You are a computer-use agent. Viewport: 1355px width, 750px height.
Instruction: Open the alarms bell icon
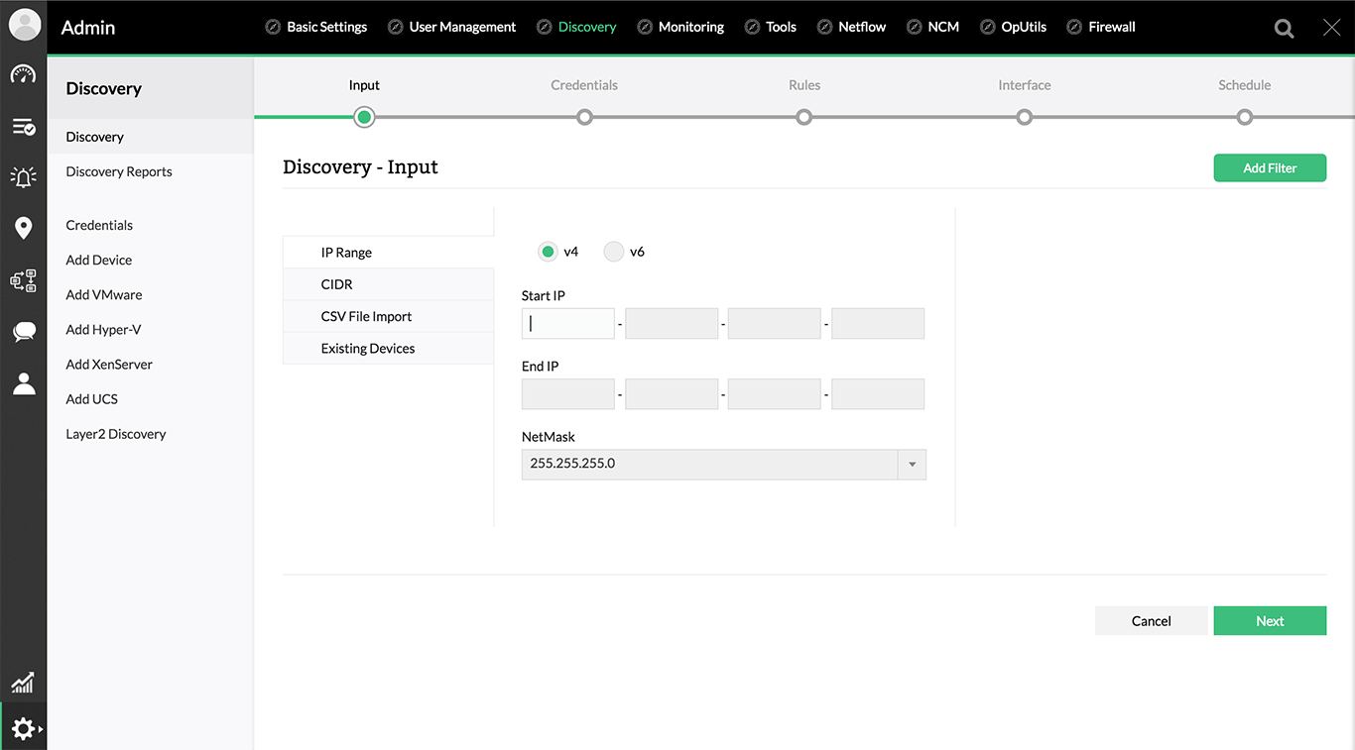click(23, 177)
